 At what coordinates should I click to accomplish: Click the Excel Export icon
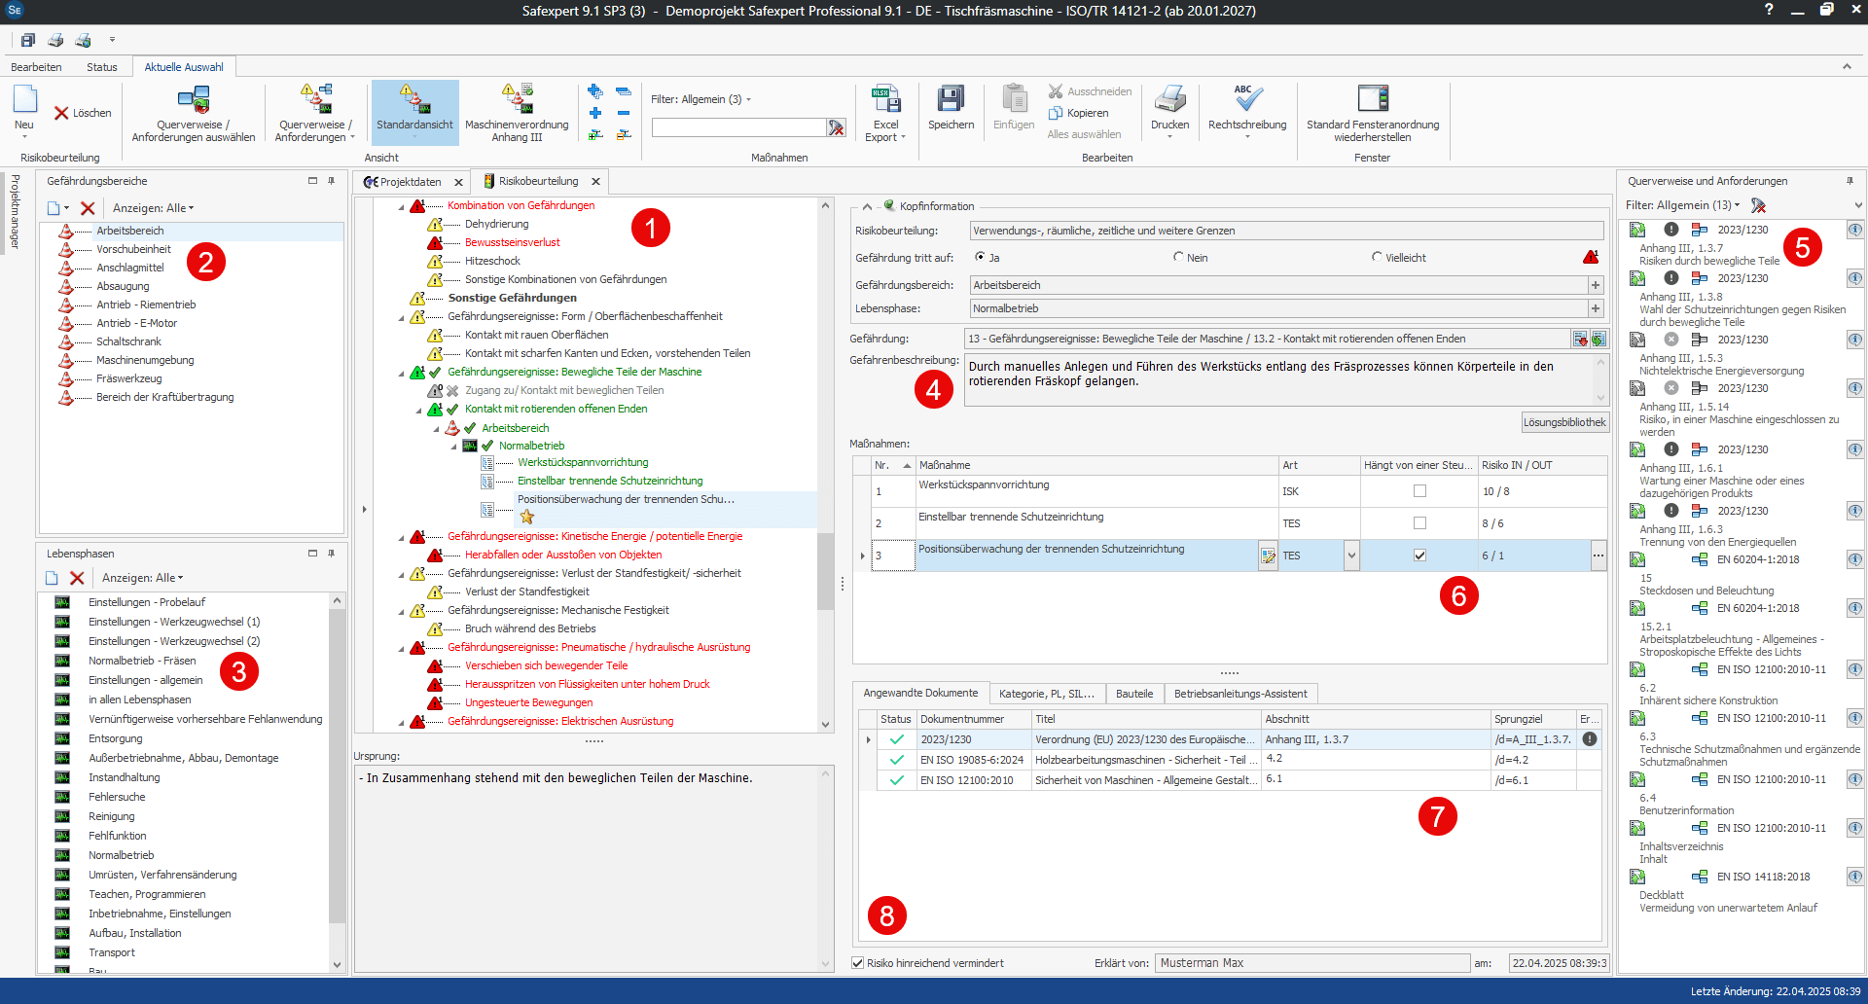[x=884, y=99]
